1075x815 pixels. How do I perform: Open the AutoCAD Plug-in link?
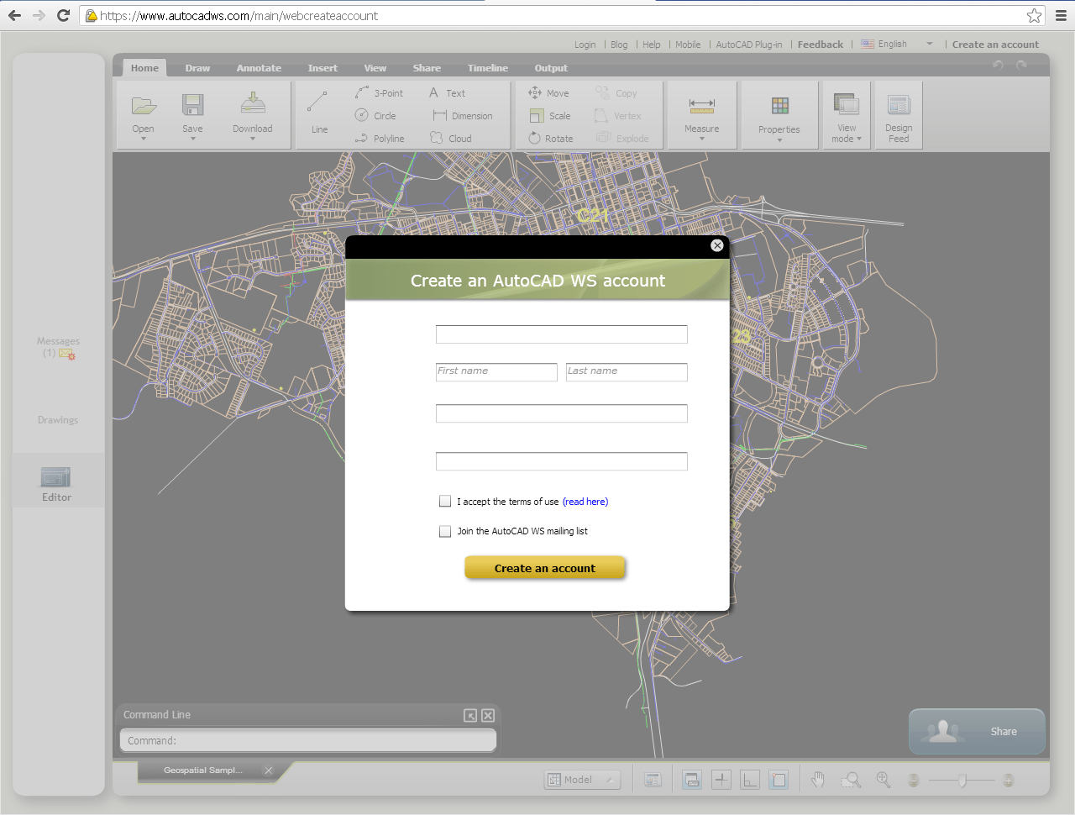pos(749,45)
